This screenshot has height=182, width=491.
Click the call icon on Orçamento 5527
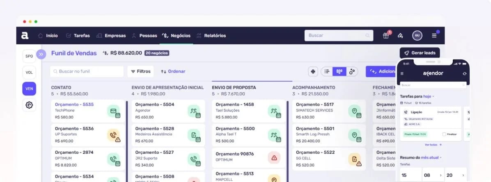pos(194,159)
